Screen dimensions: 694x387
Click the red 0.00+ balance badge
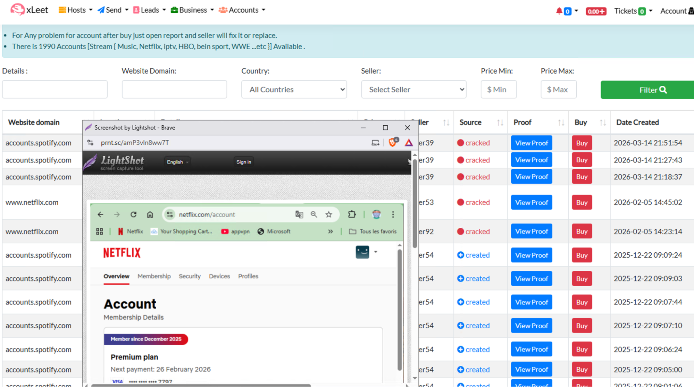pyautogui.click(x=596, y=11)
